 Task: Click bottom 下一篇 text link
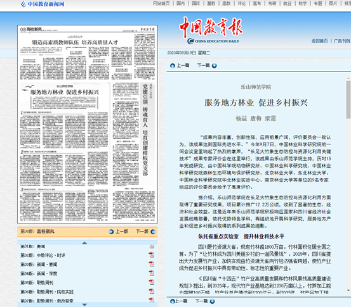201,301
